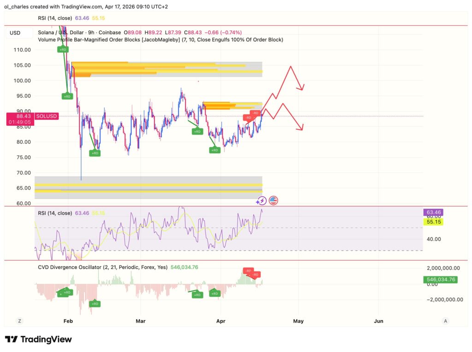This screenshot has width=472, height=352.
Task: Select the red SOLUSD price tag on the left axis
Action: (x=46, y=116)
